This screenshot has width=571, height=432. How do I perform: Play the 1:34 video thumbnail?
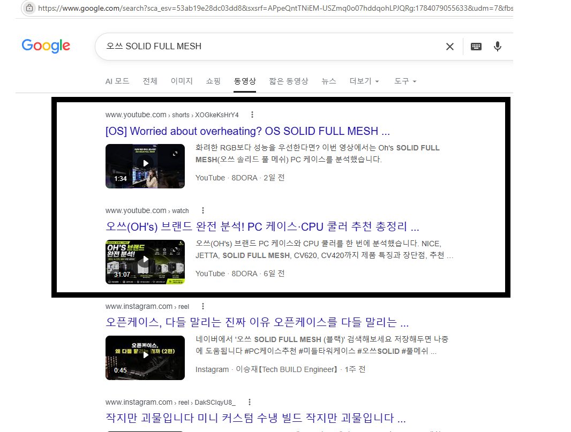tap(145, 166)
